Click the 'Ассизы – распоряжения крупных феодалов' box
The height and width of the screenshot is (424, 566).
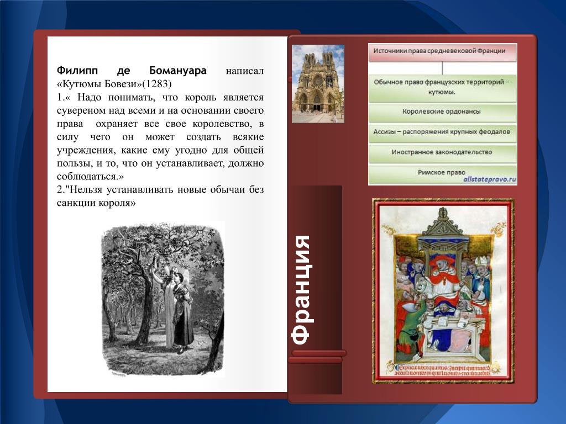click(x=442, y=132)
